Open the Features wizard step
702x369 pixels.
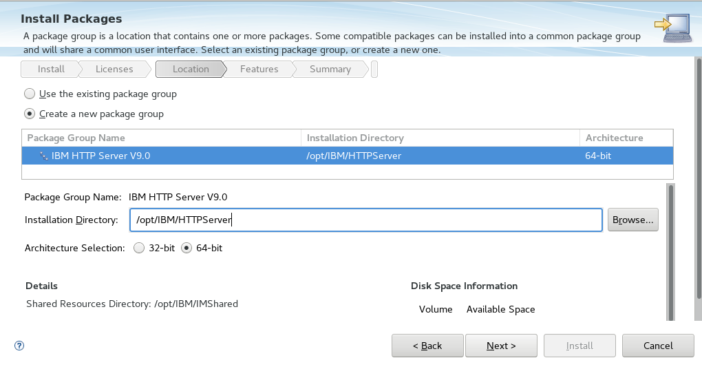click(259, 69)
